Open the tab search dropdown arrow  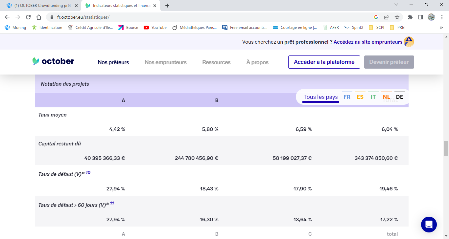point(396,5)
